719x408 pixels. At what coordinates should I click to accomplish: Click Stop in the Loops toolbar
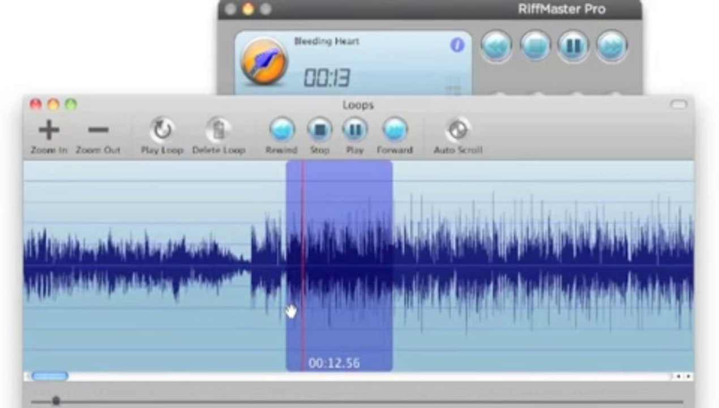[320, 130]
